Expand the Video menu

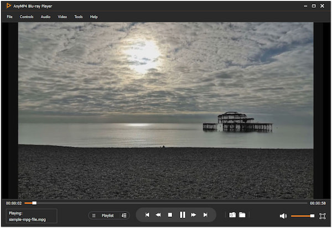point(63,17)
